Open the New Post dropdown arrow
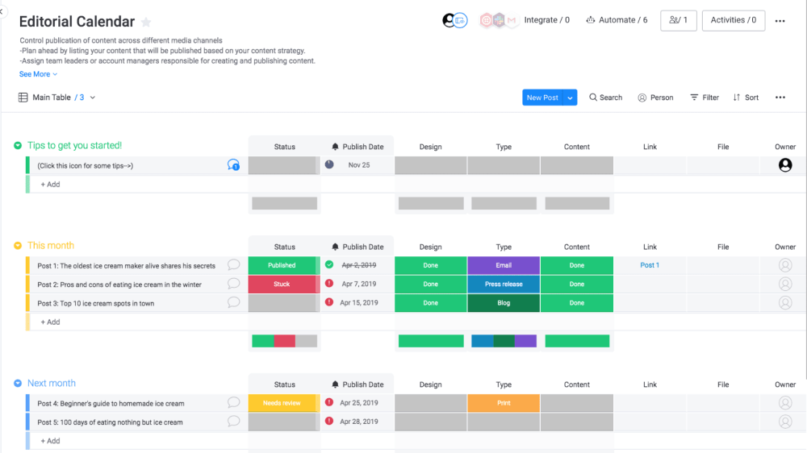This screenshot has width=807, height=453. tap(570, 98)
